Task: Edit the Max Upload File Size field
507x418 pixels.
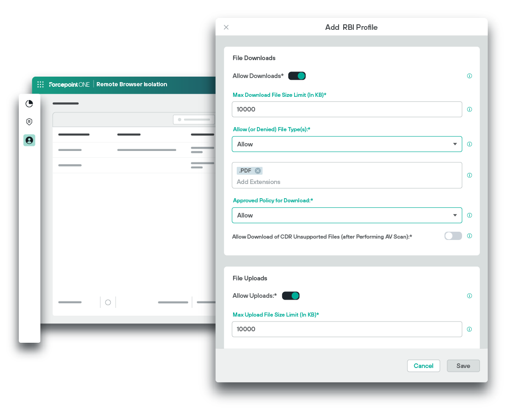Action: pyautogui.click(x=347, y=329)
